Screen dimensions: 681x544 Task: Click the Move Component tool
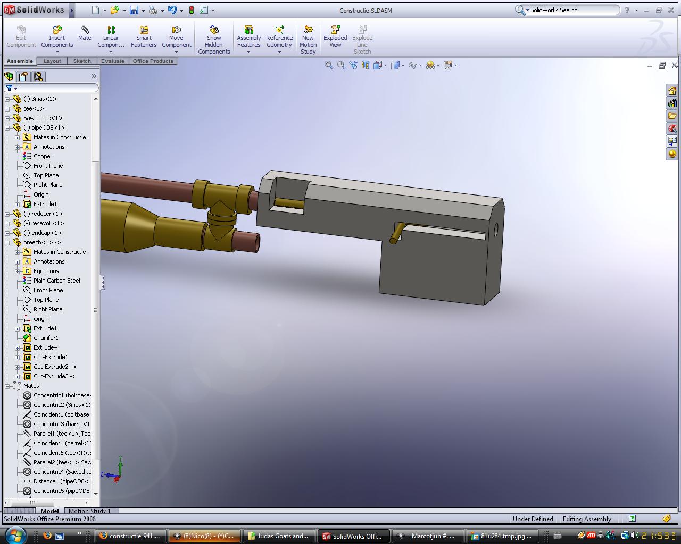tap(176, 37)
